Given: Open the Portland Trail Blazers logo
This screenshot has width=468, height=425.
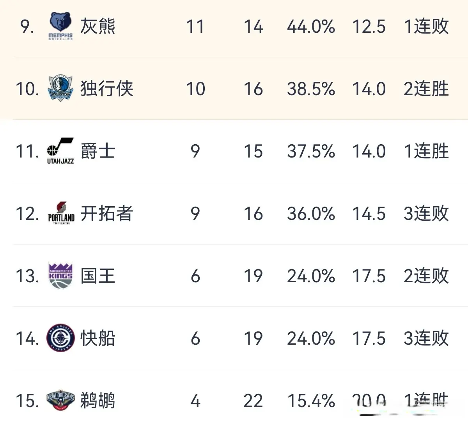Looking at the screenshot, I should 61,213.
